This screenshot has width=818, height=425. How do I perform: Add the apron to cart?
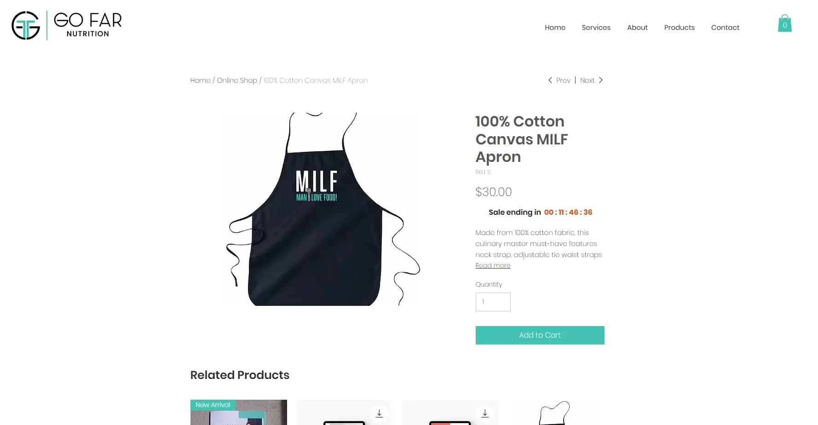pos(540,335)
